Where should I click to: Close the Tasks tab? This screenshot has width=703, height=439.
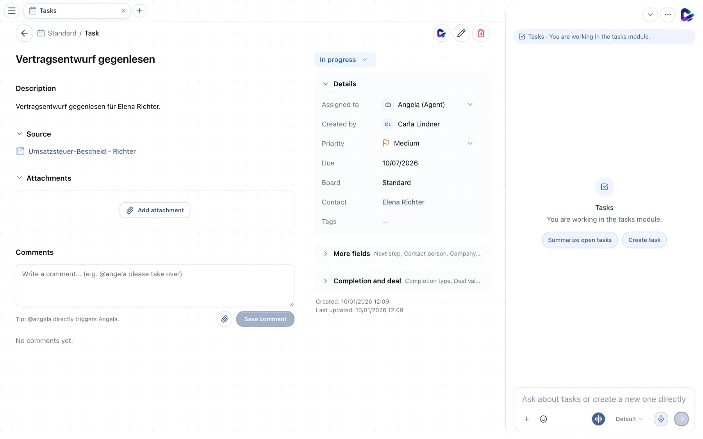click(123, 11)
